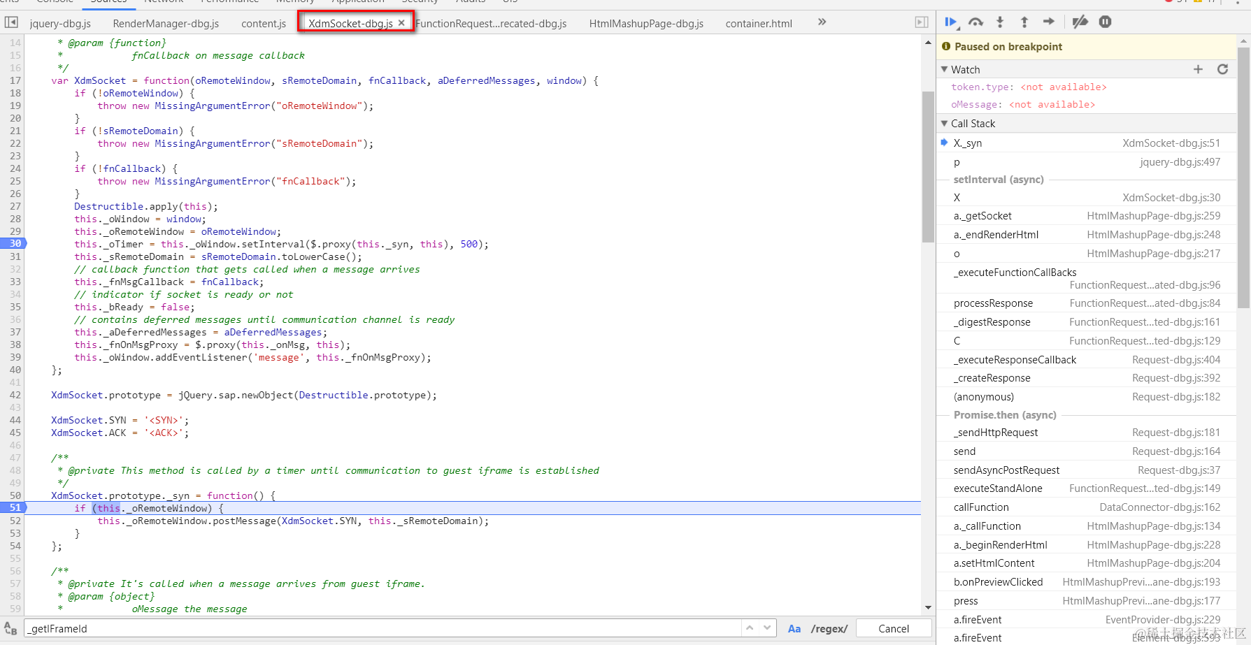Toggle the debugger sidebar pane icon
The image size is (1251, 645).
(922, 22)
